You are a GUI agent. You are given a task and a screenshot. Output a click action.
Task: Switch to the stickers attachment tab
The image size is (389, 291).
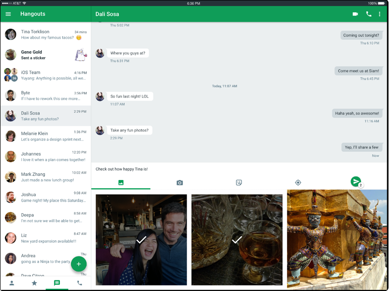[239, 183]
